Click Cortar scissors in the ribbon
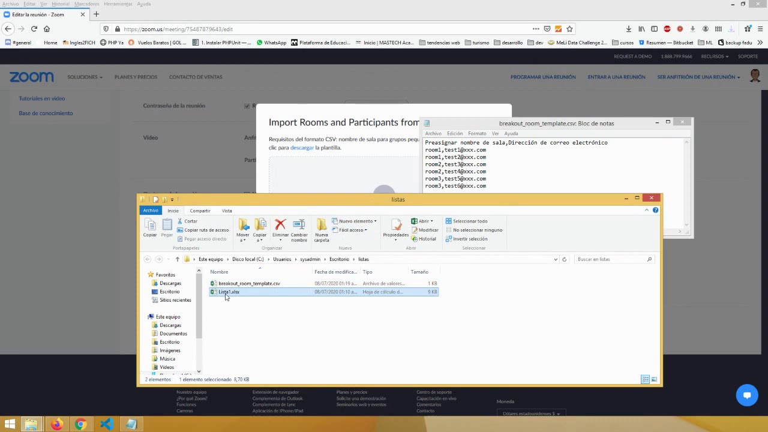This screenshot has width=768, height=432. (x=187, y=221)
